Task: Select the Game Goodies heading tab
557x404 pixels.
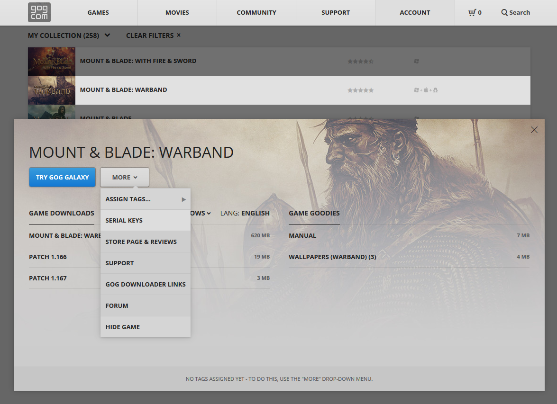Action: [314, 213]
